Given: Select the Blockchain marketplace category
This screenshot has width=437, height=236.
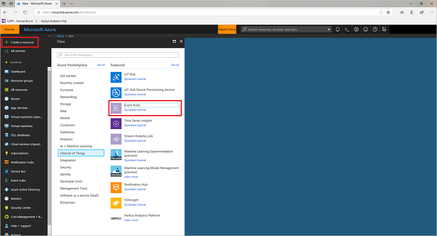Looking at the screenshot, I should pos(68,203).
